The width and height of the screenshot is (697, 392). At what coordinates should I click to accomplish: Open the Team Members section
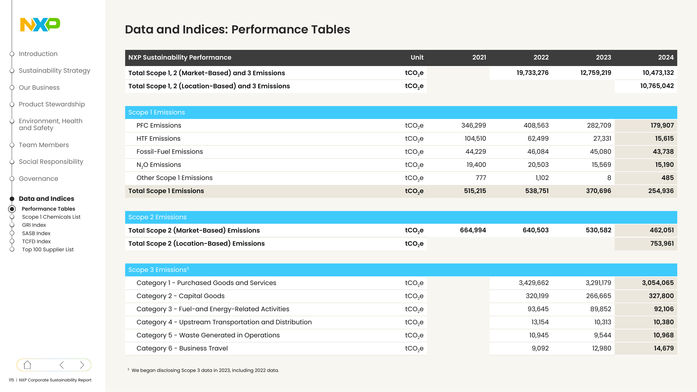click(44, 145)
